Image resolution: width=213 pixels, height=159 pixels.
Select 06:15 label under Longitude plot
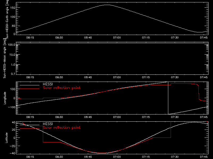30,117
